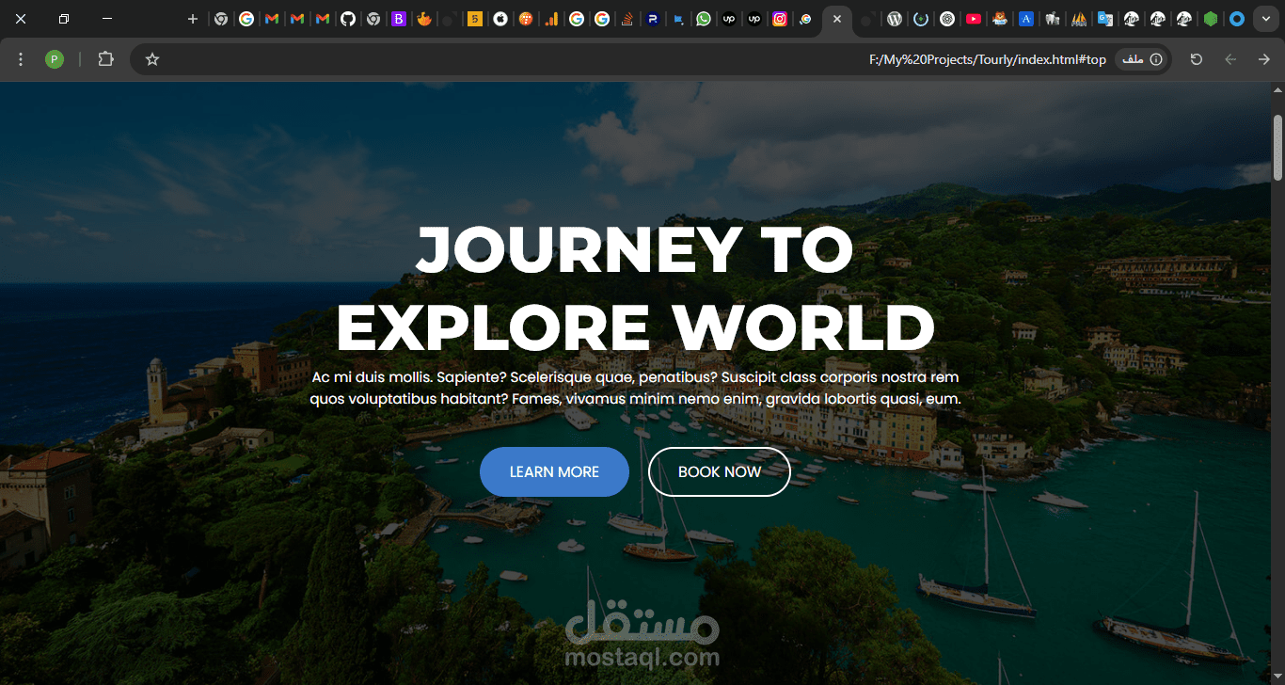Click the Learn More button
This screenshot has width=1285, height=685.
point(554,471)
